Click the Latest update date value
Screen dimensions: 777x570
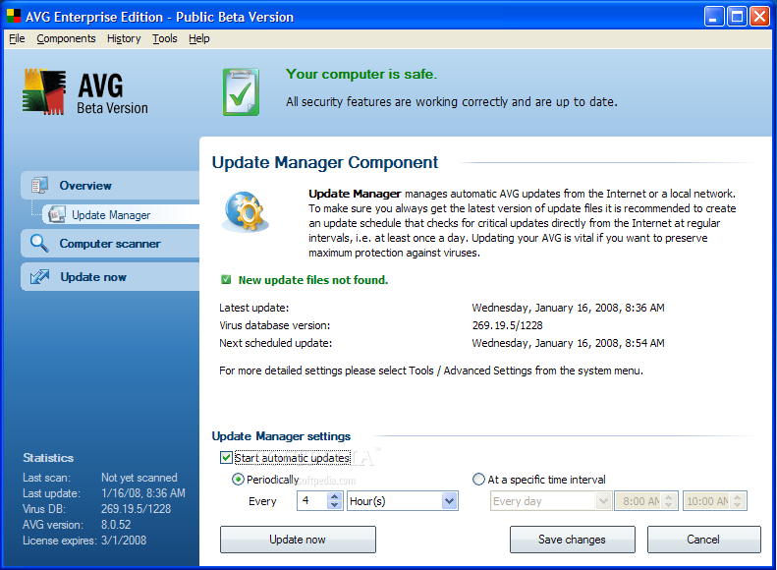[569, 308]
